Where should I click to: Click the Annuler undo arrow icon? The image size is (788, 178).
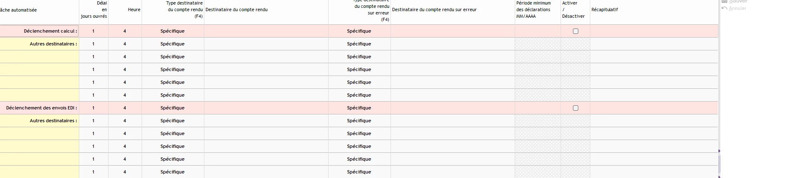pos(724,8)
